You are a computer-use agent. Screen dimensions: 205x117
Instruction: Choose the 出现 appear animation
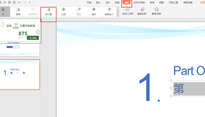[64, 11]
